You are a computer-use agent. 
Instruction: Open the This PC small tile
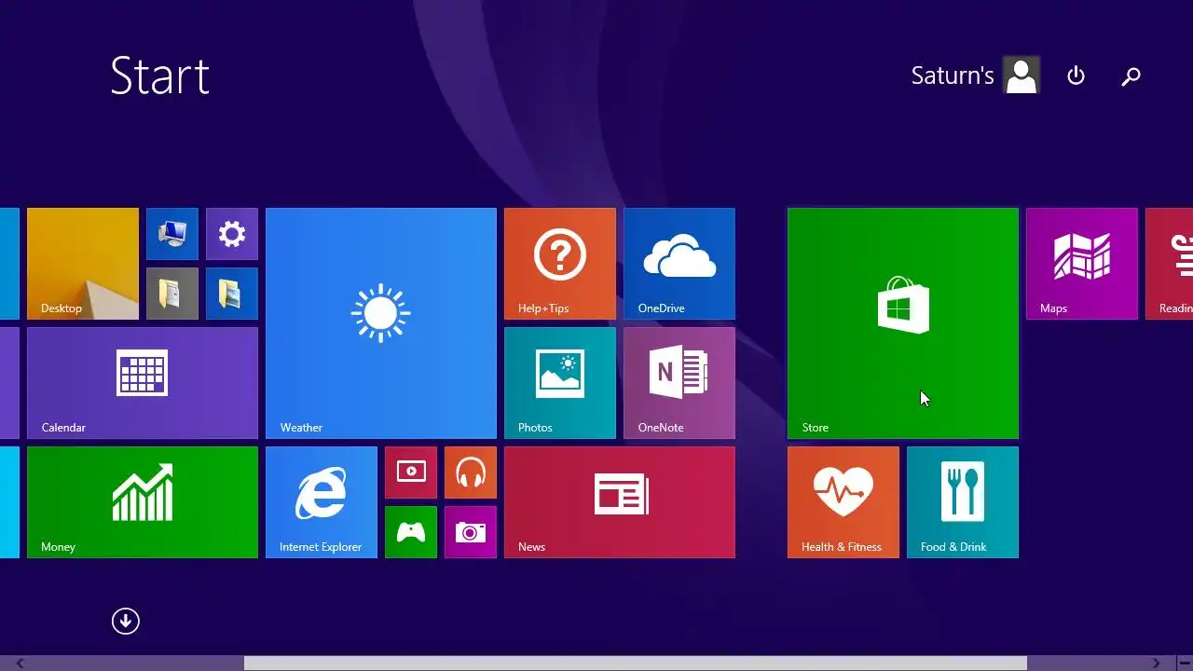[172, 234]
